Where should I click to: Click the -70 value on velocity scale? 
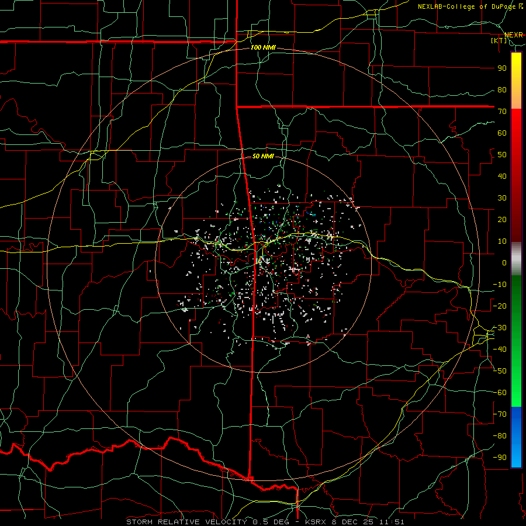click(500, 414)
